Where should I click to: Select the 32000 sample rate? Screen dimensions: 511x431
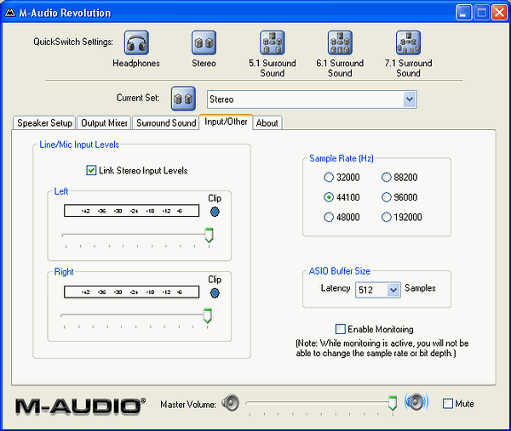coord(329,178)
